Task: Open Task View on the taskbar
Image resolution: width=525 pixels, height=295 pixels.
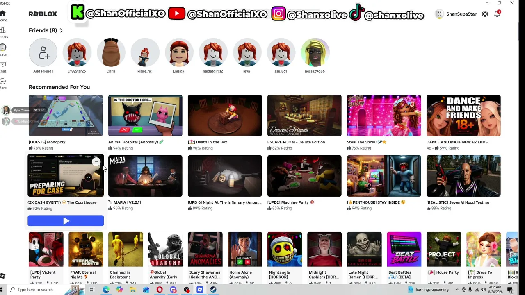Action: tap(92, 290)
